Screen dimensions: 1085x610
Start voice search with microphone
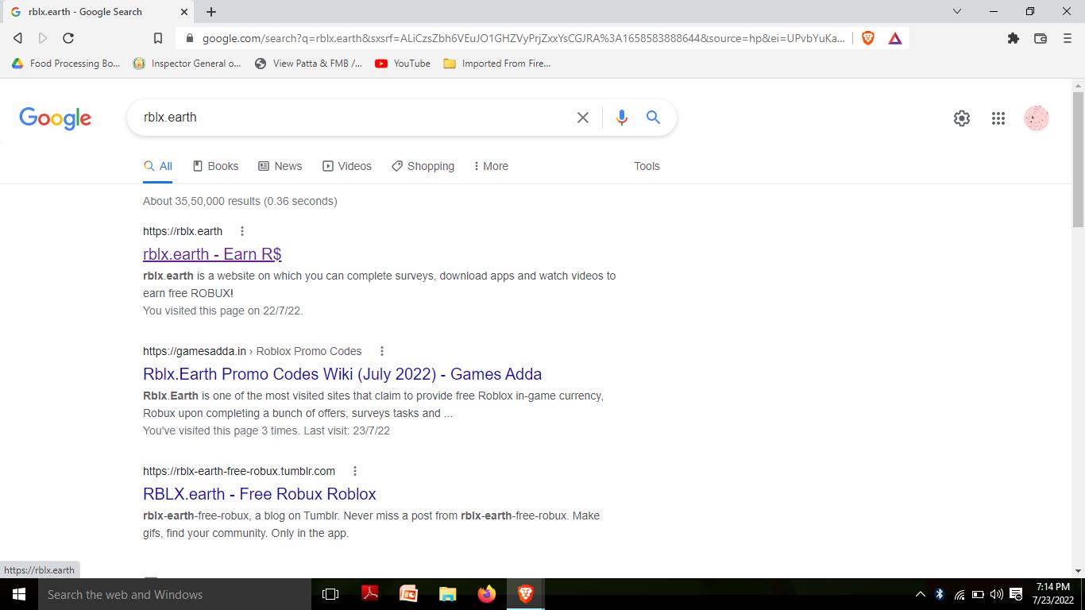(622, 118)
